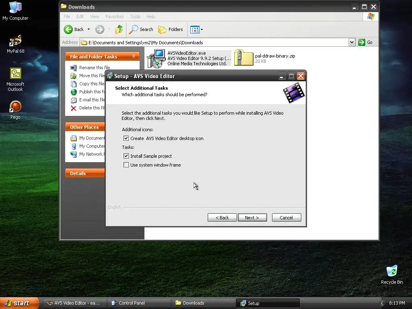Open Microsoft Outlook desktop icon
412x309 pixels.
(x=15, y=80)
